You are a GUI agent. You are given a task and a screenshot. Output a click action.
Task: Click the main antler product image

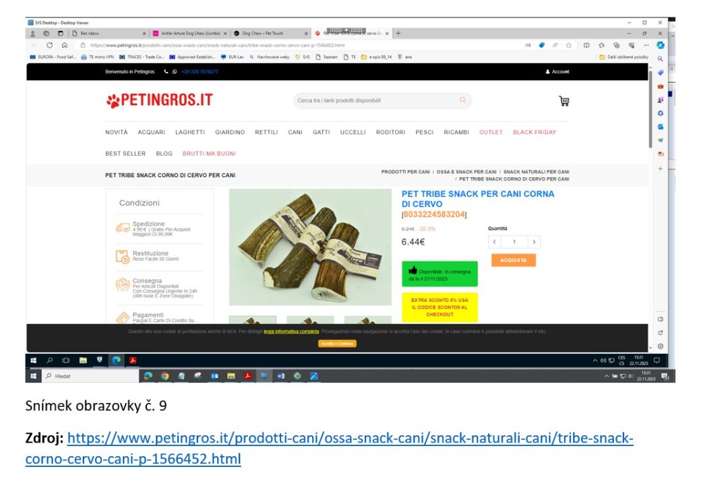[x=310, y=247]
